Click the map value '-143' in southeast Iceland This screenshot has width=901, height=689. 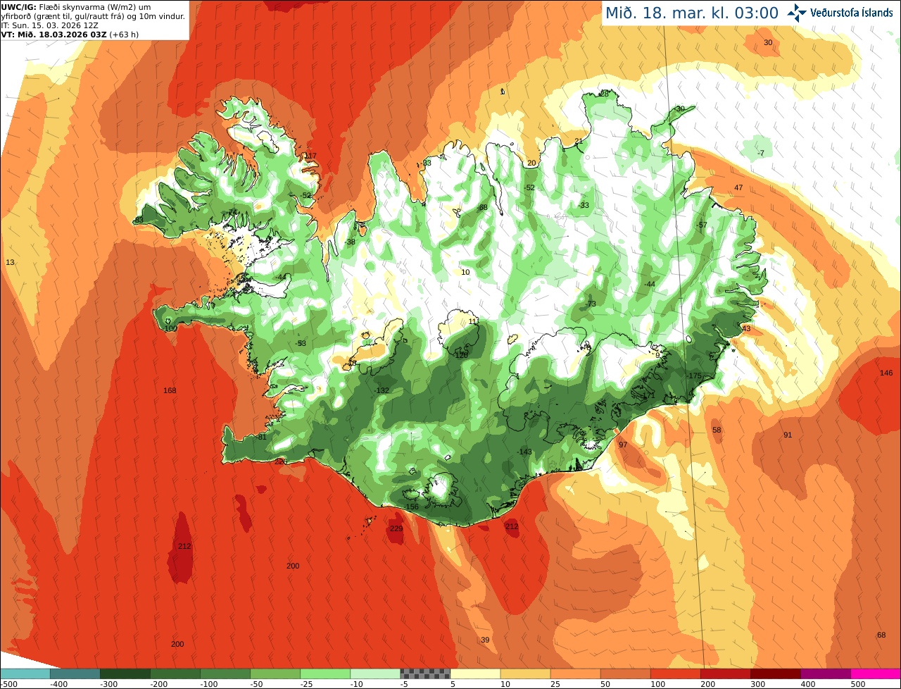coord(524,452)
